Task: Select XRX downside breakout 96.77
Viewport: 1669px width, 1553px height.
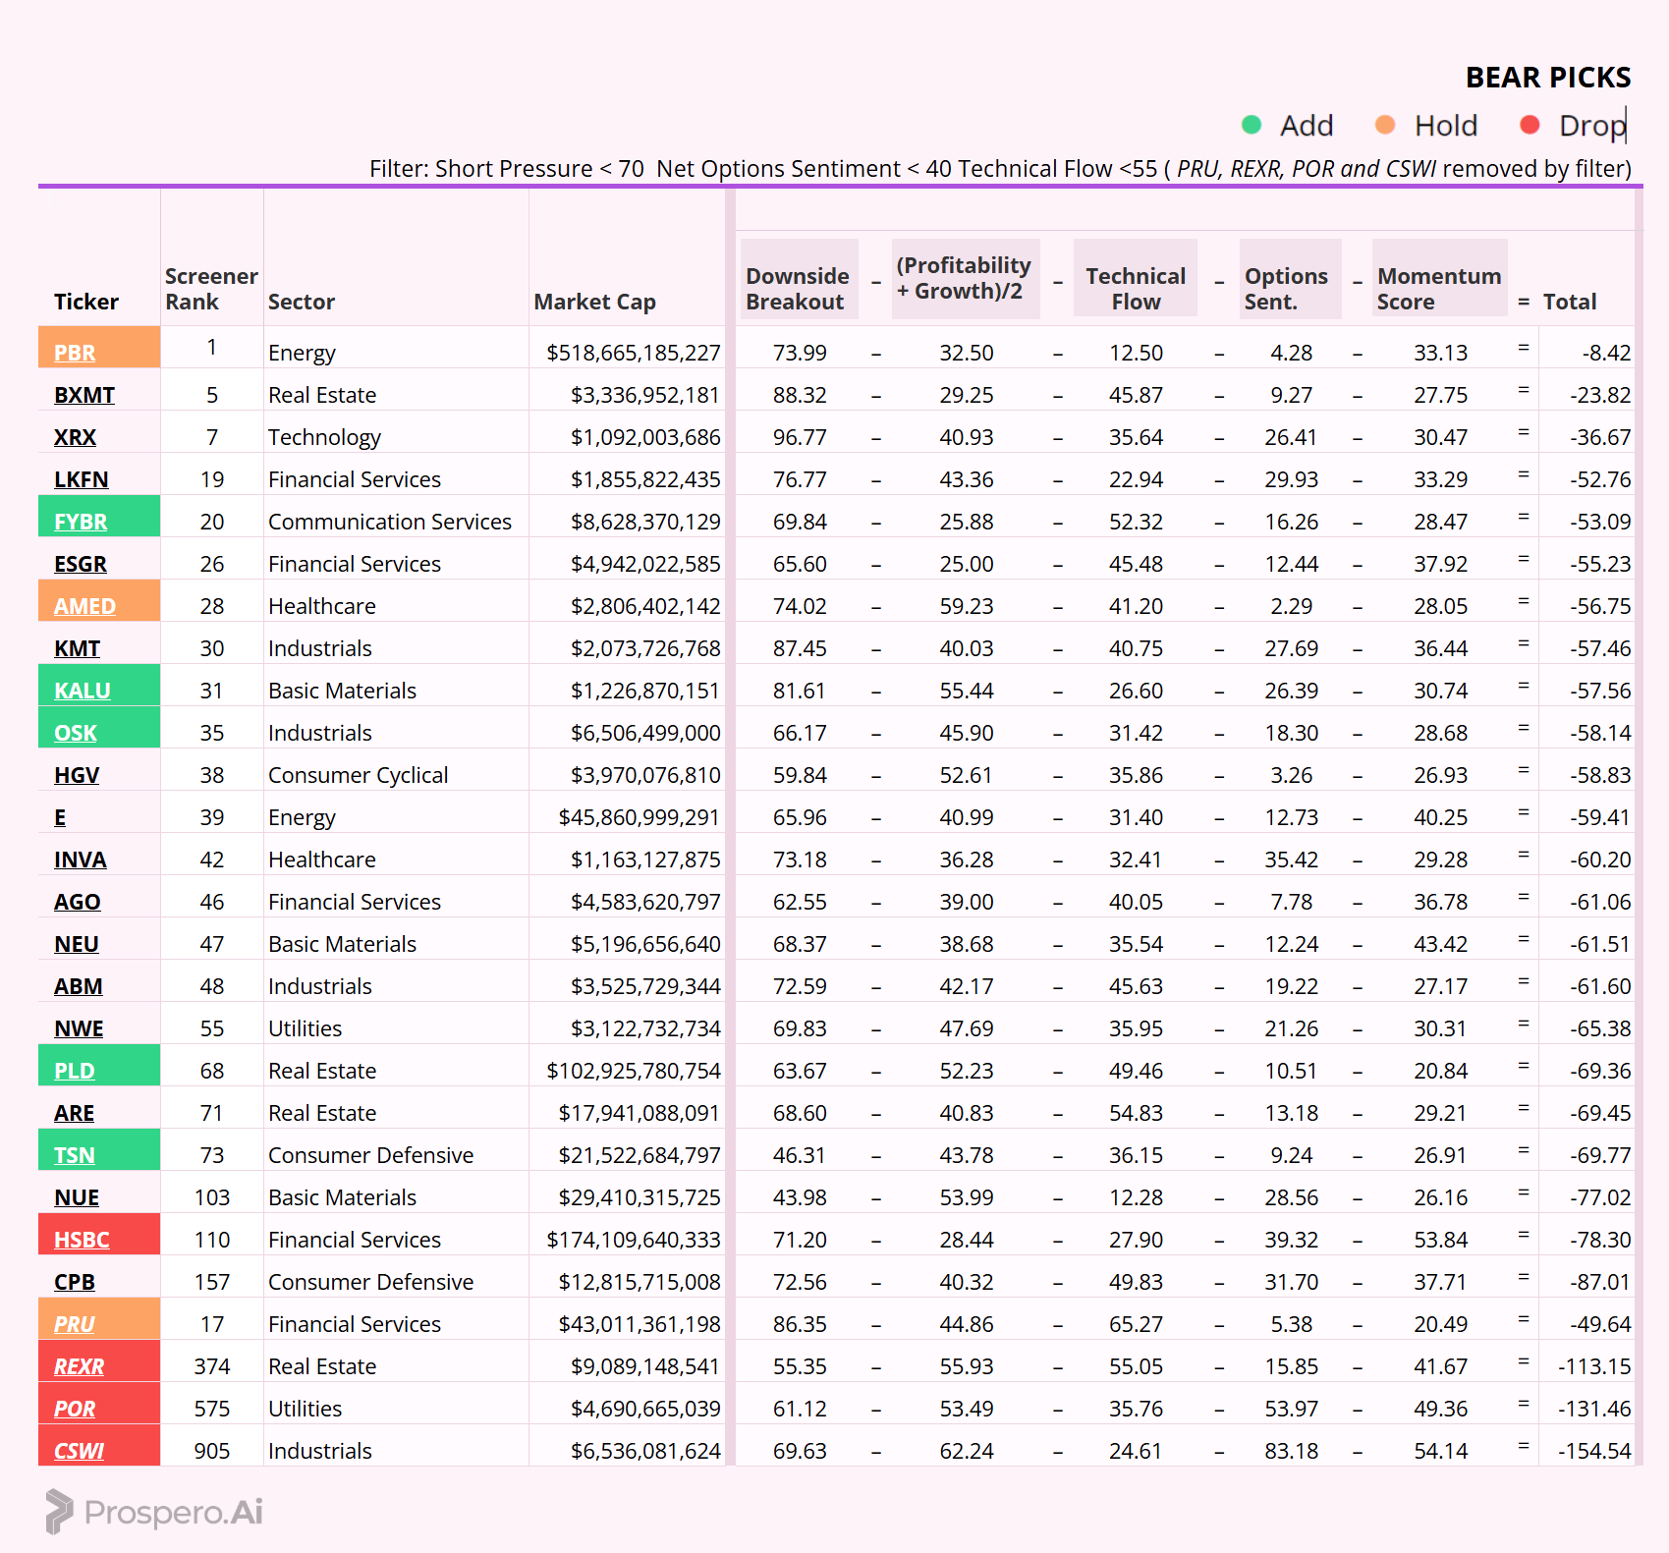Action: click(800, 437)
